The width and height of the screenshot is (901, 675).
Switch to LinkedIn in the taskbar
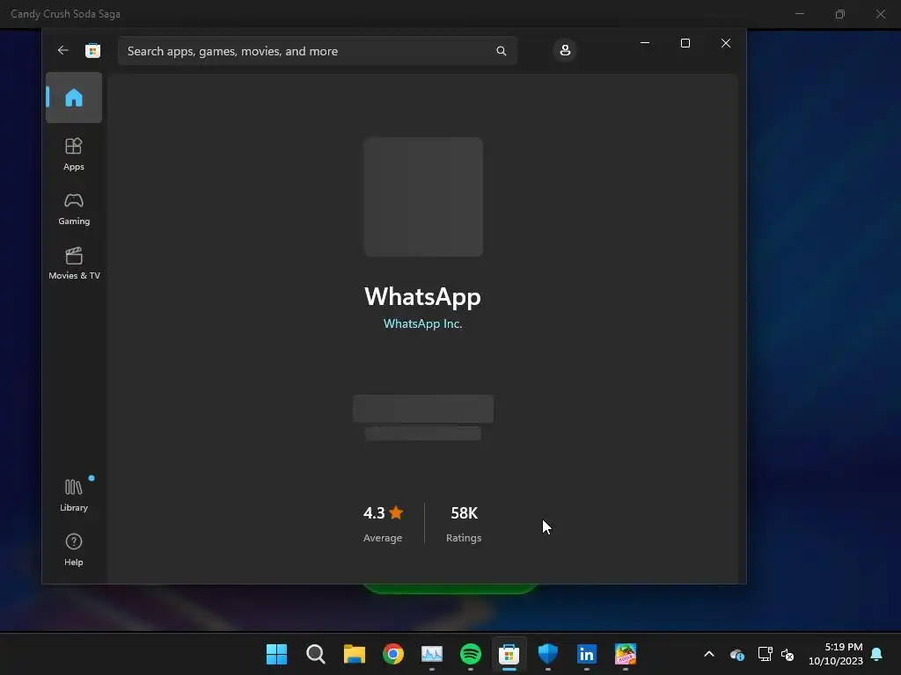coord(587,654)
